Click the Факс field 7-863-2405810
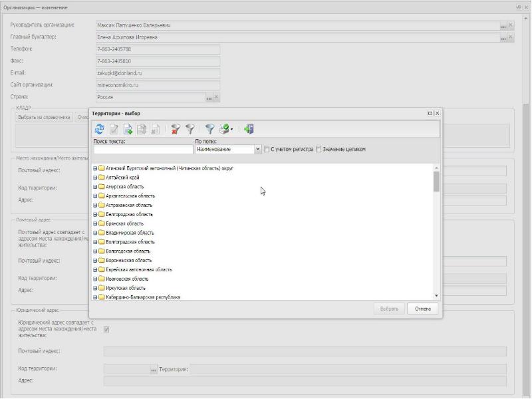Screen dimensions: 532x399 pyautogui.click(x=158, y=61)
